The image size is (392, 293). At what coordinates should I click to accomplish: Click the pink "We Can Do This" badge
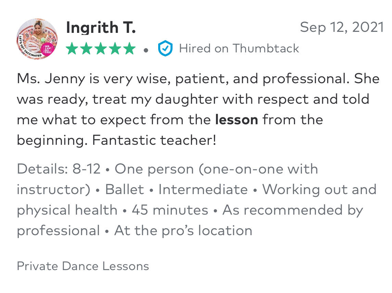click(47, 48)
